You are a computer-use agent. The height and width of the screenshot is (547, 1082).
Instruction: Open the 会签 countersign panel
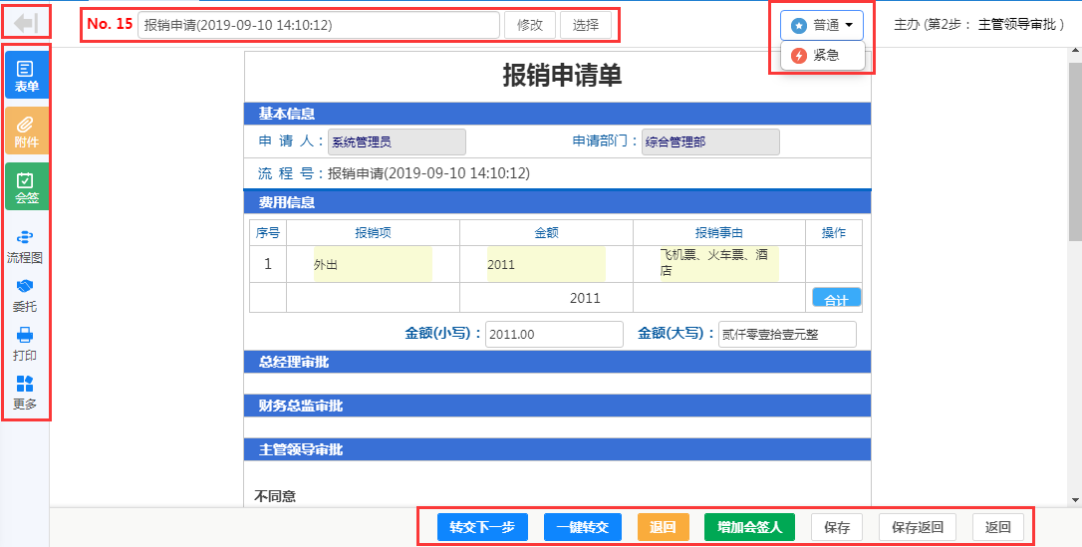coord(26,186)
